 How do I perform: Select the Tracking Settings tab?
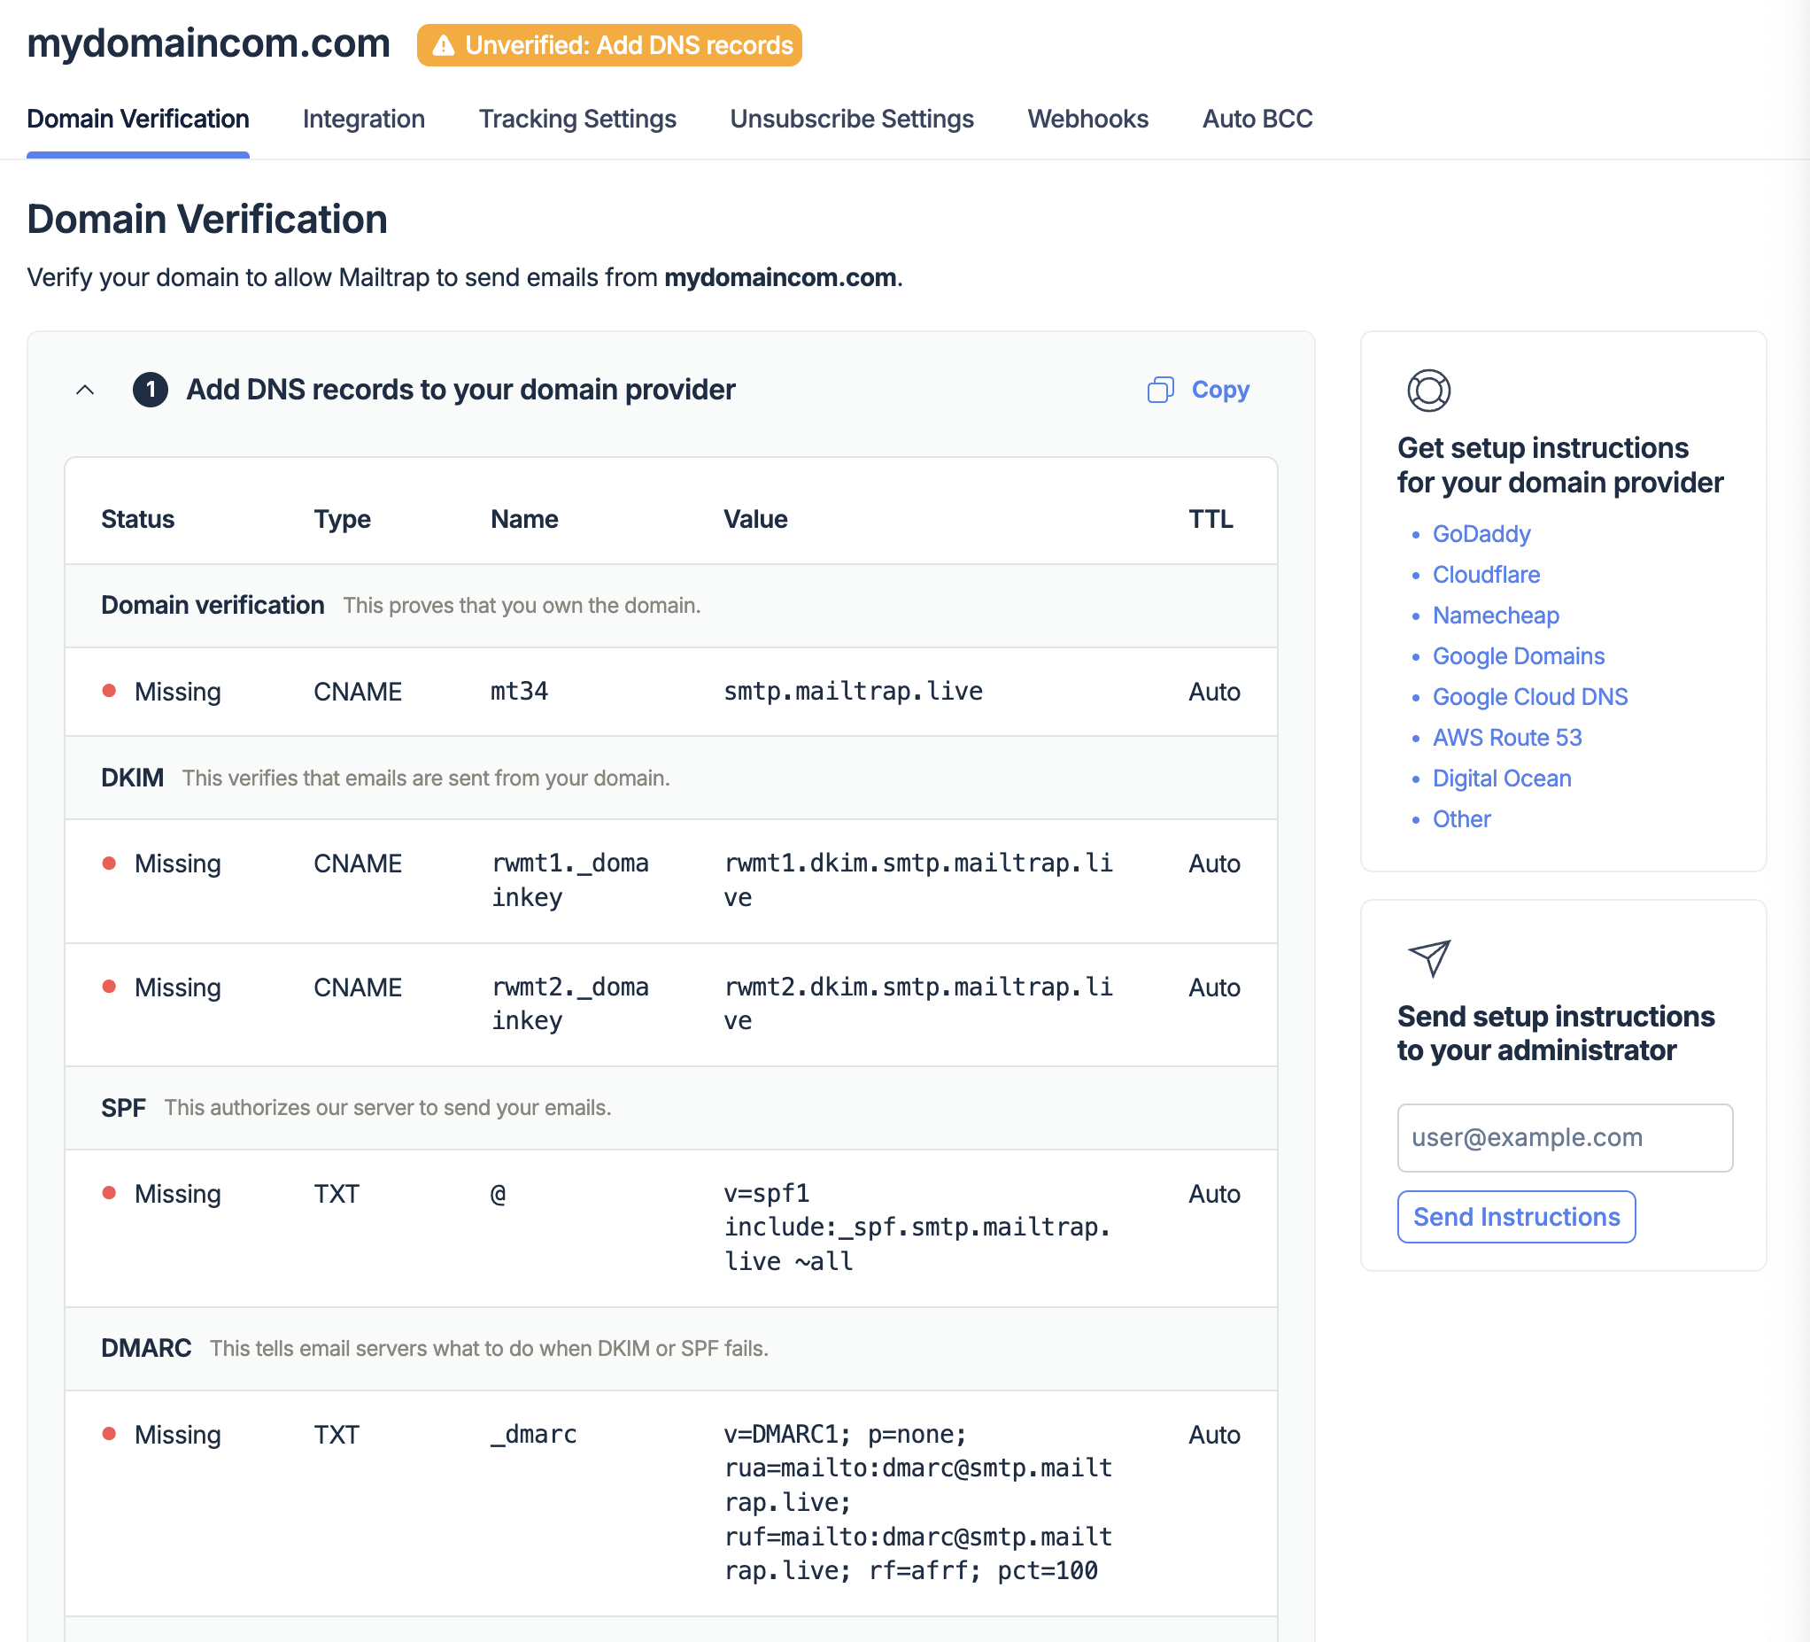577,120
